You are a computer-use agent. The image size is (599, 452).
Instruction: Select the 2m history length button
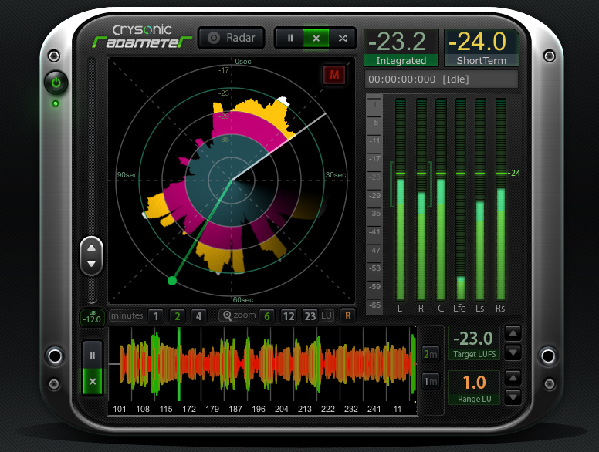tap(431, 354)
